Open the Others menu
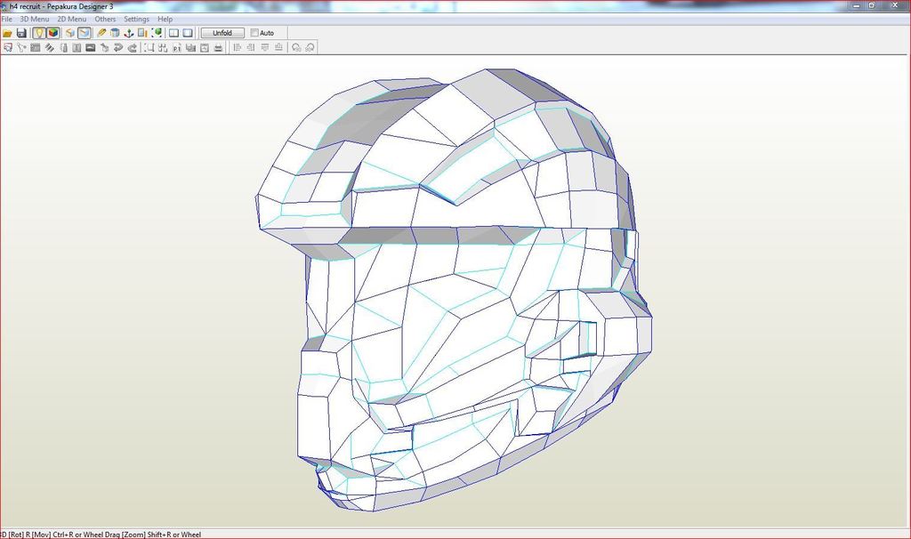This screenshot has width=911, height=539. (105, 19)
